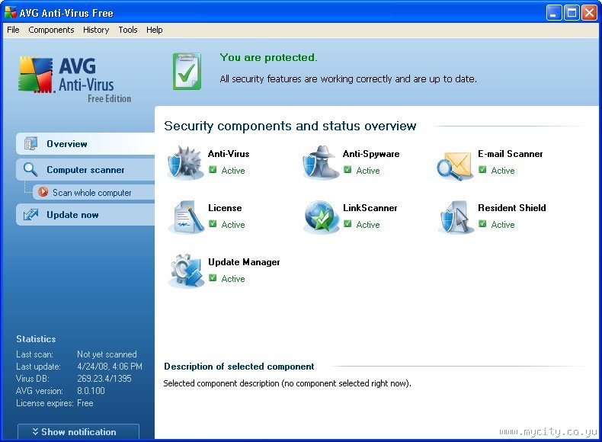The height and width of the screenshot is (442, 602).
Task: Click Virus DB value '269.23.4/1395'
Action: click(x=104, y=379)
